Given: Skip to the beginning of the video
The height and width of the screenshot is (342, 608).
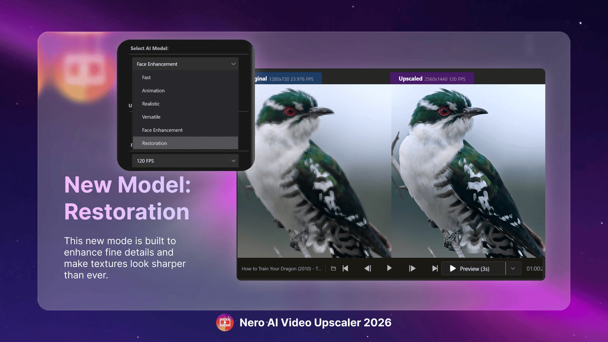Looking at the screenshot, I should (345, 268).
